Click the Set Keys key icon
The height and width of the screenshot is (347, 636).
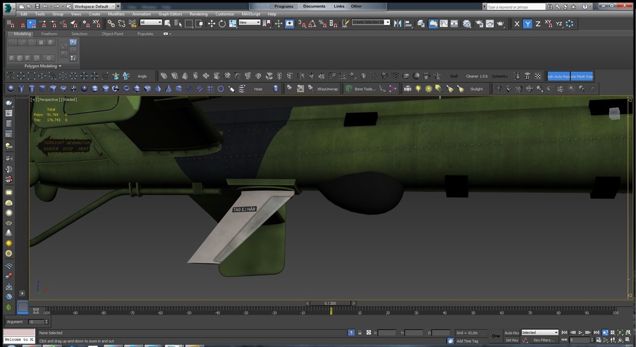[x=495, y=336]
